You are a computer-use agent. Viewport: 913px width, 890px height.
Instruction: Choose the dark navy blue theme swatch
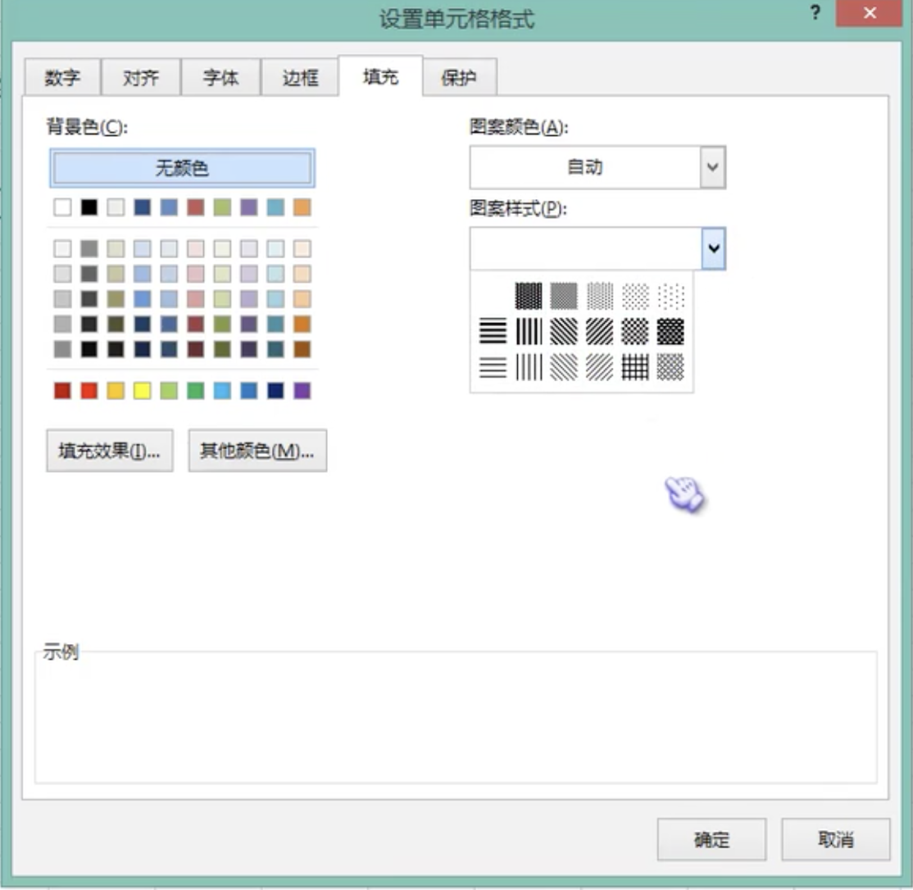pos(142,207)
